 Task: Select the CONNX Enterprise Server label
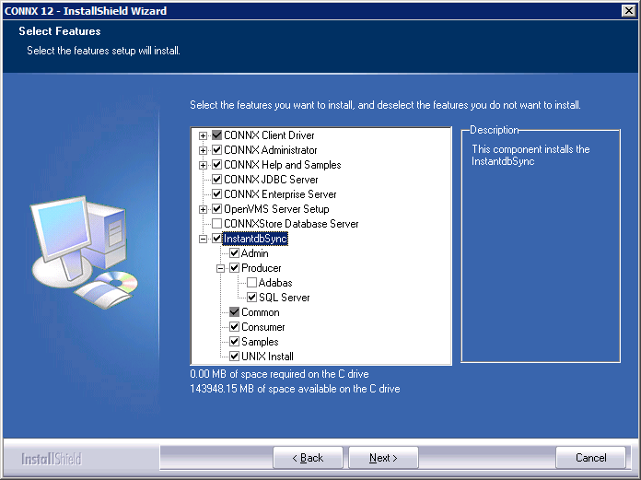click(280, 194)
